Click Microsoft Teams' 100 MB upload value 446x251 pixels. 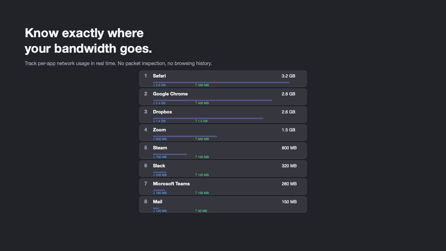(202, 193)
